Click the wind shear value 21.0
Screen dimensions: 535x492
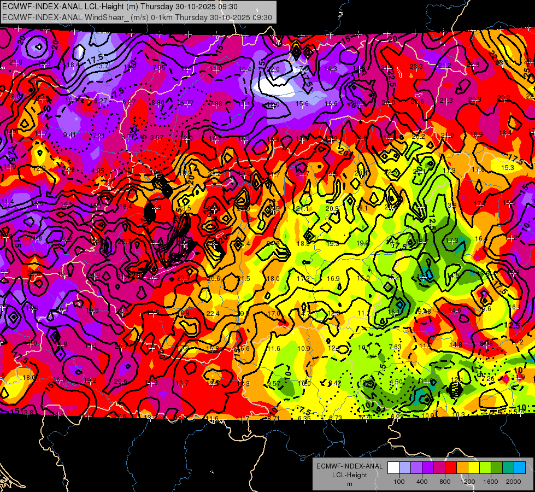coord(447,136)
